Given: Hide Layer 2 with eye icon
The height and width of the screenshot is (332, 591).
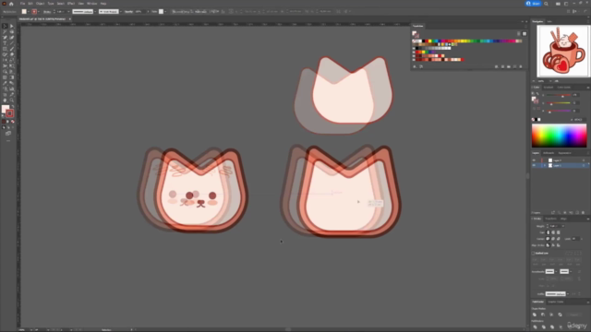Looking at the screenshot, I should click(x=534, y=160).
